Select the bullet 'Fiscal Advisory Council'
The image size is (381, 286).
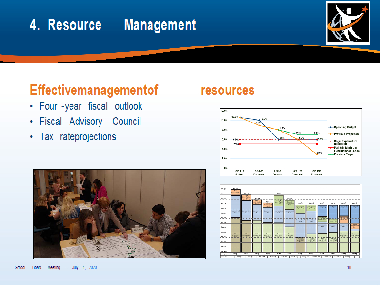pyautogui.click(x=90, y=122)
